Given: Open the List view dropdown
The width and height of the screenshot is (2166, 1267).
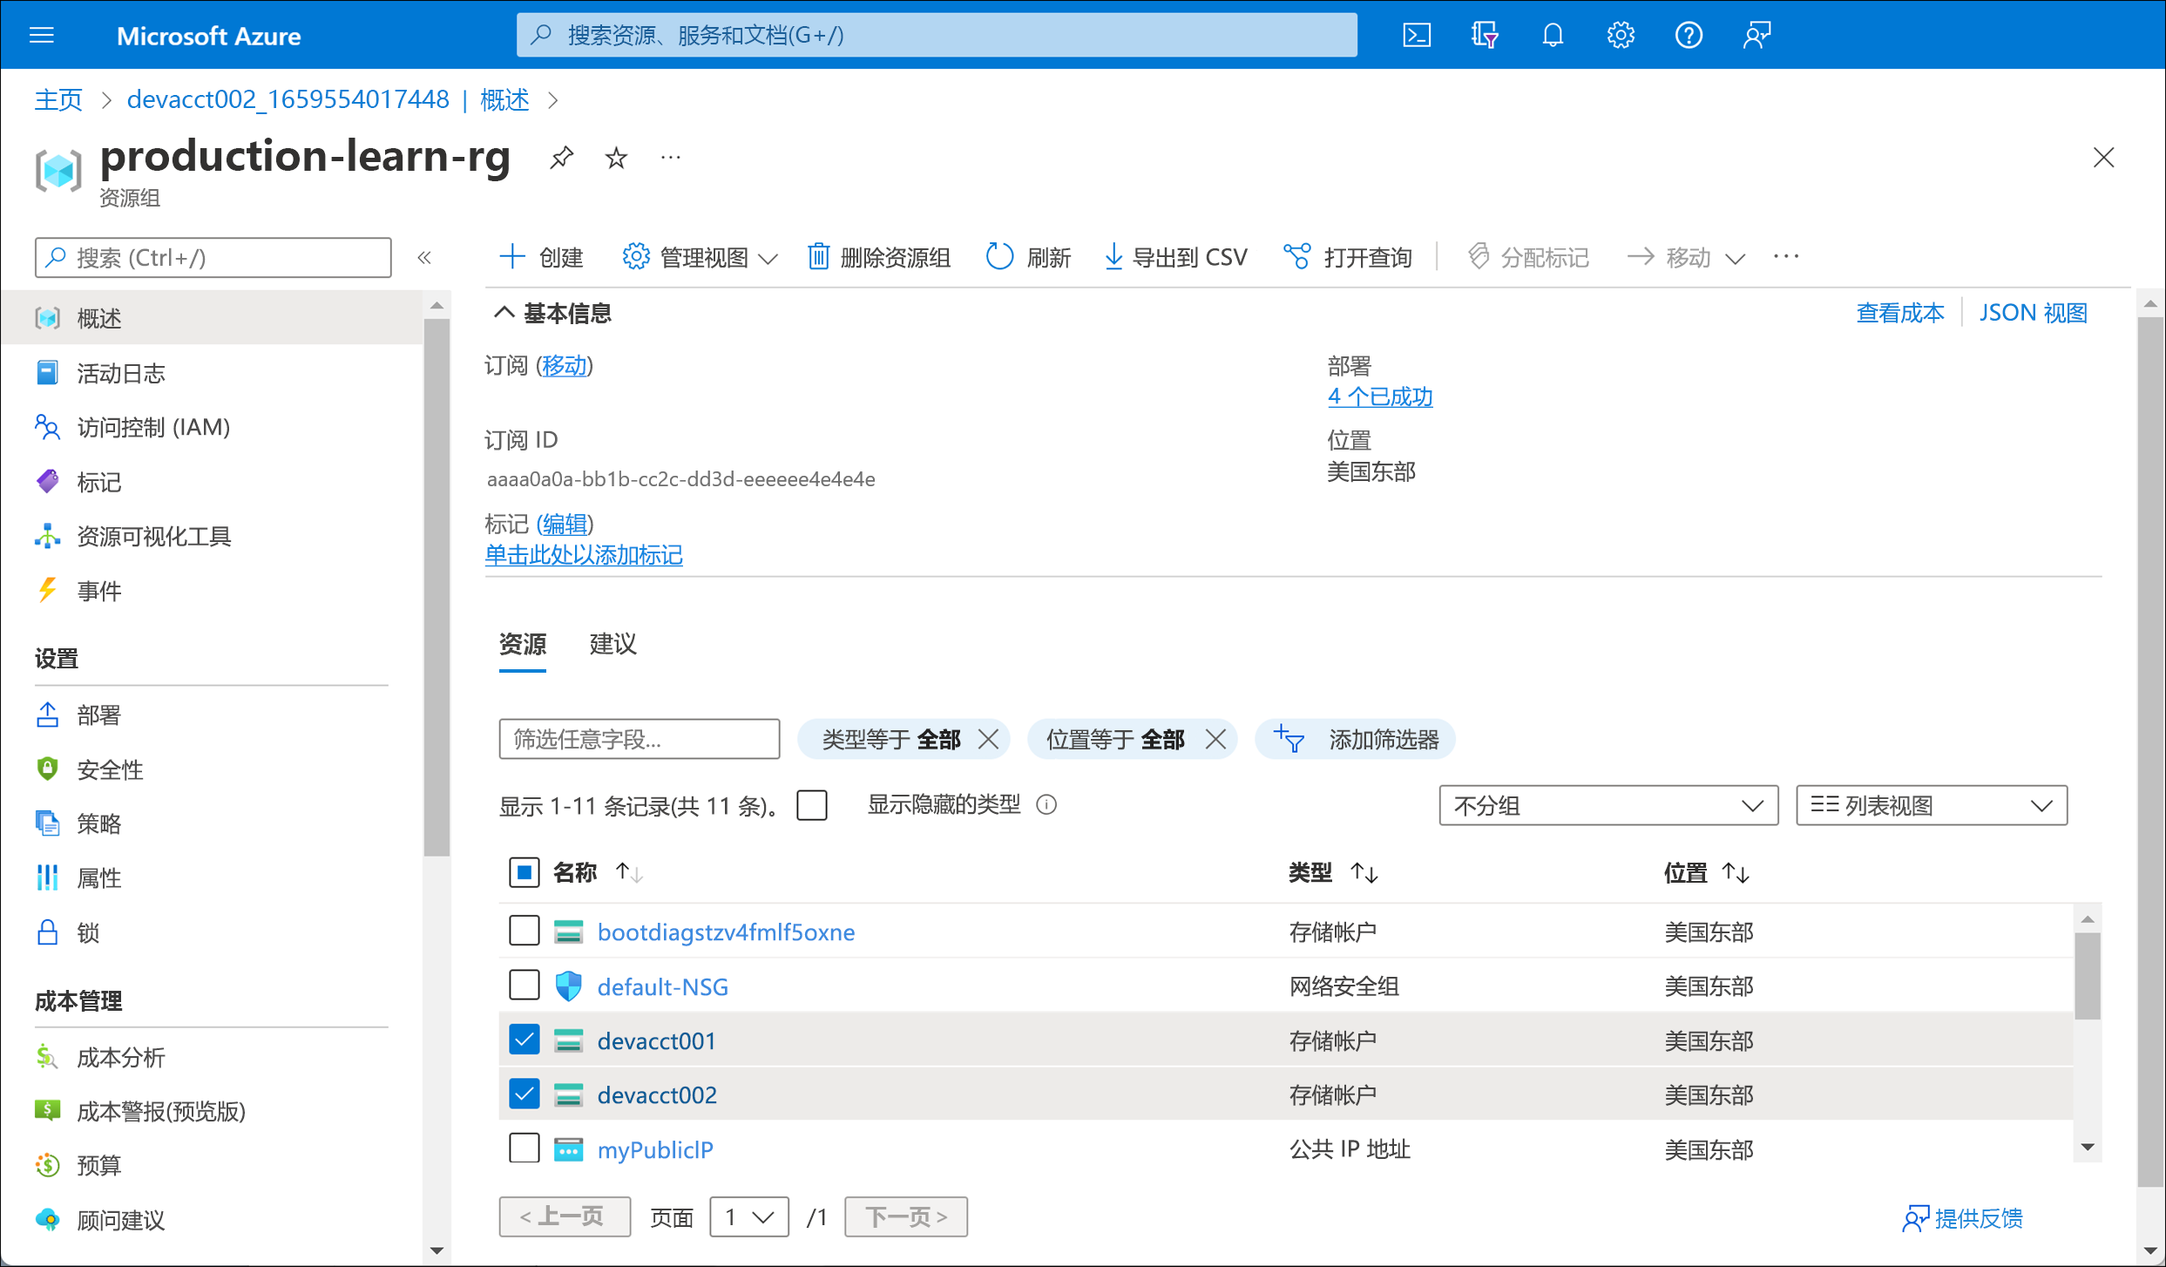Looking at the screenshot, I should coord(1931,805).
